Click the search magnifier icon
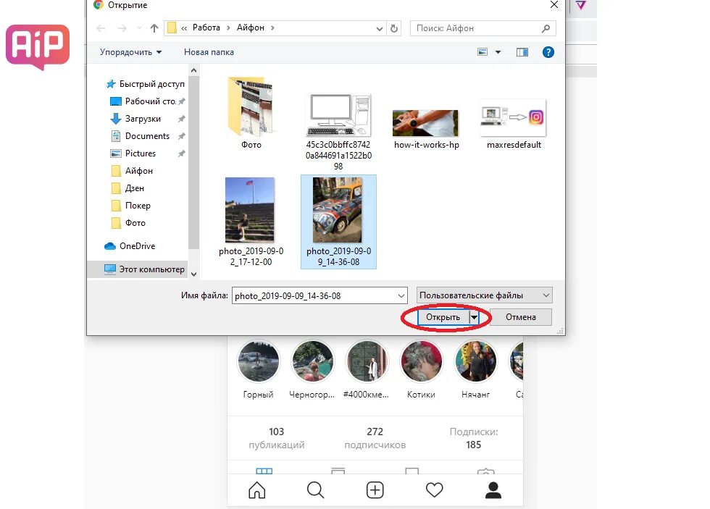Viewport: 710px width, 509px height. [x=546, y=28]
